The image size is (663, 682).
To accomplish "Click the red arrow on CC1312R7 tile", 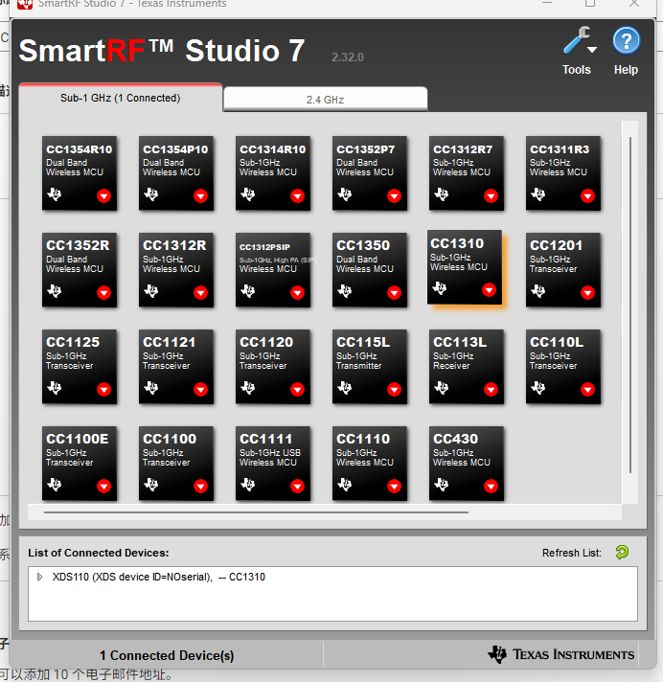I will pyautogui.click(x=491, y=196).
